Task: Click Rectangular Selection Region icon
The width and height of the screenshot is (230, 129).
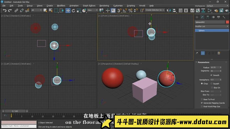Action: pos(56,10)
